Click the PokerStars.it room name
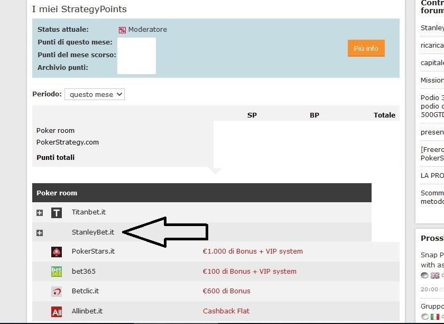This screenshot has height=324, width=444. tap(93, 251)
